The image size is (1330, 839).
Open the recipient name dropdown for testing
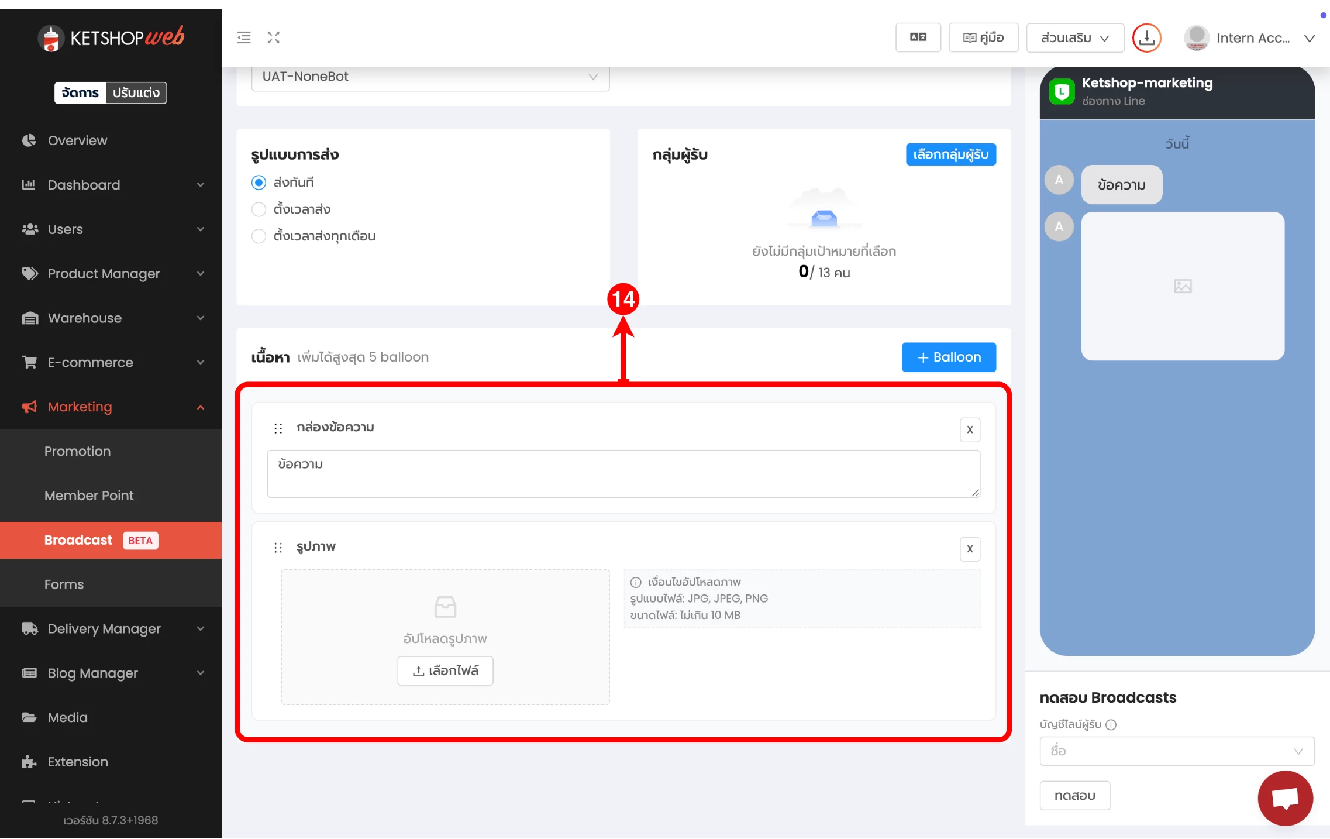(1176, 751)
